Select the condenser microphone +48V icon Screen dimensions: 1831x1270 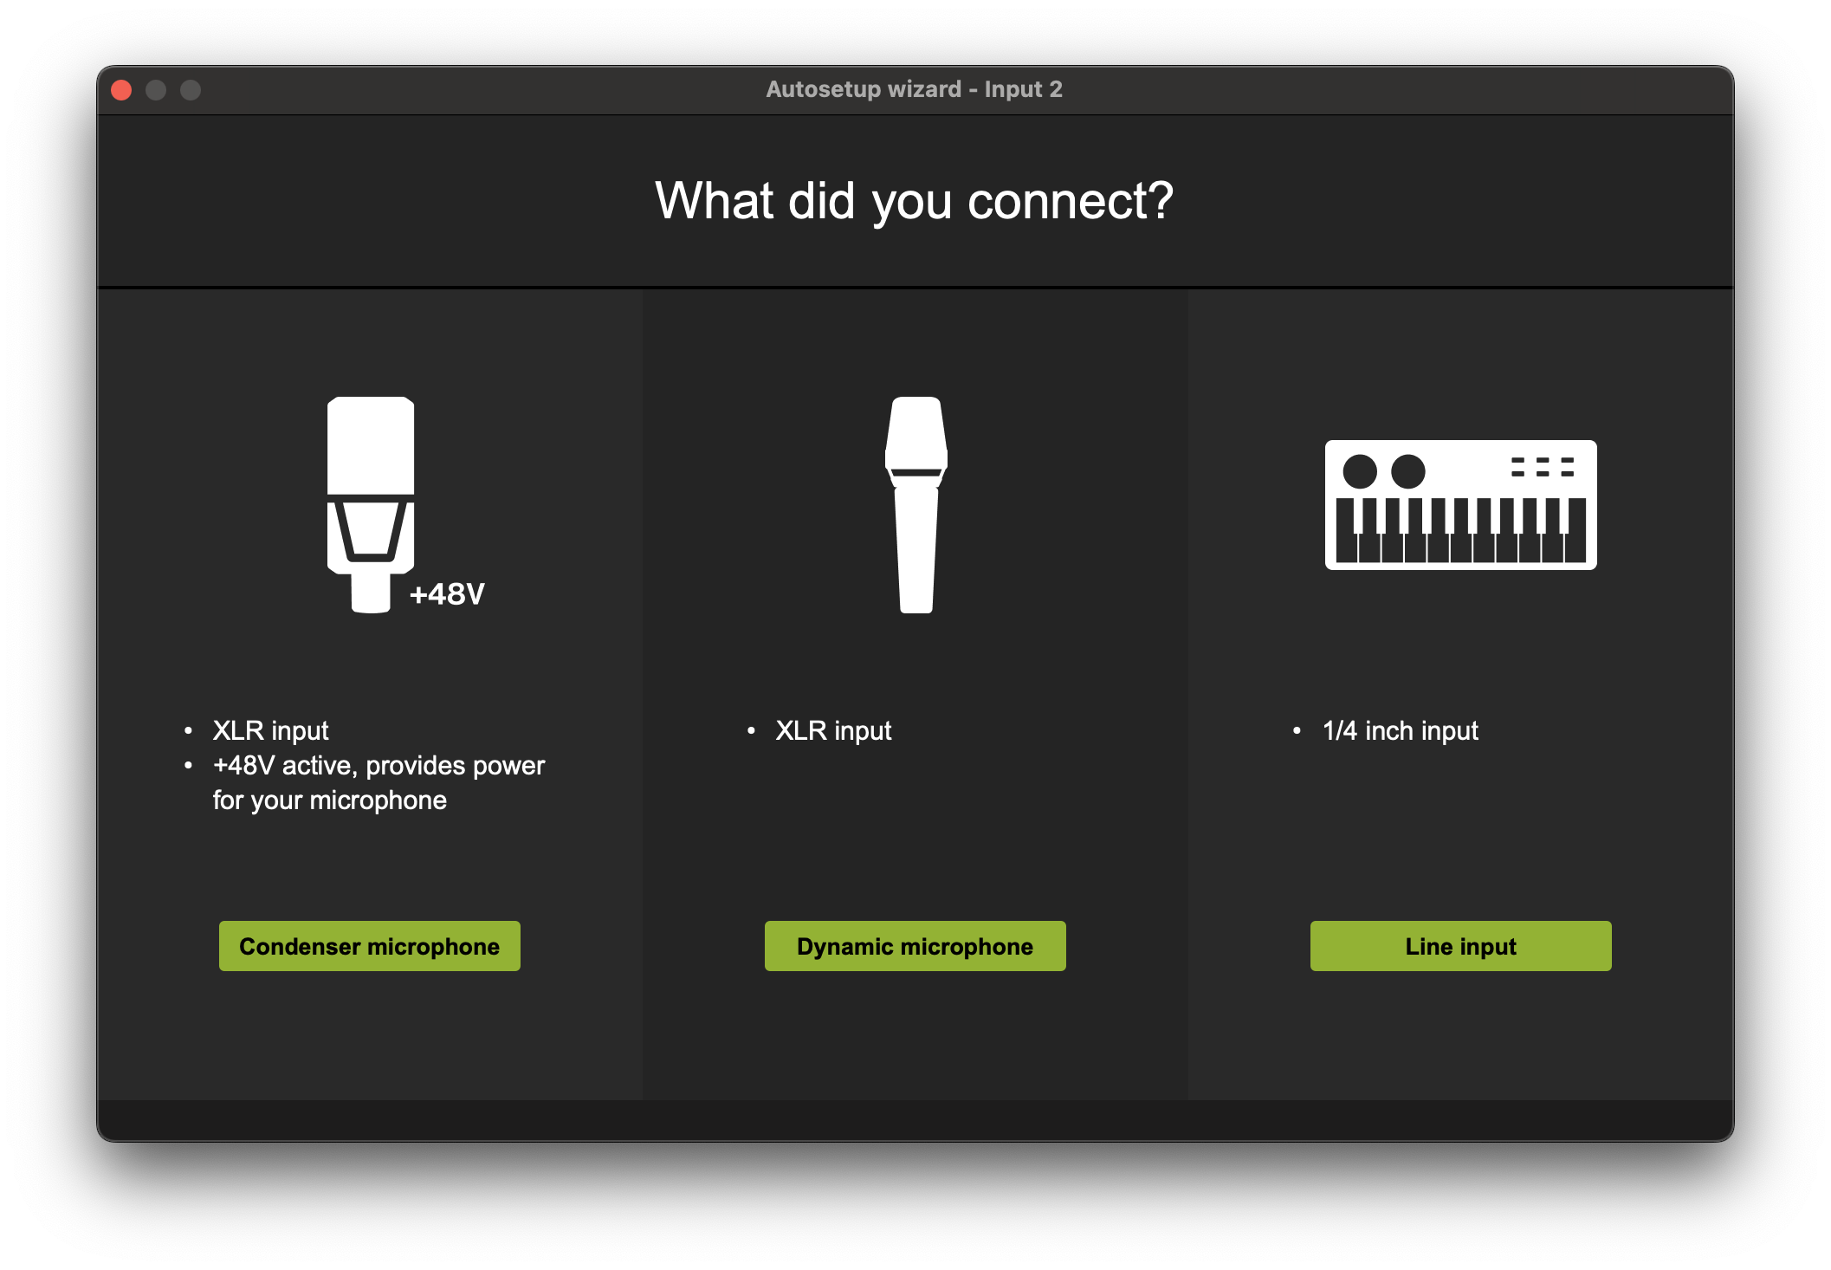click(405, 505)
